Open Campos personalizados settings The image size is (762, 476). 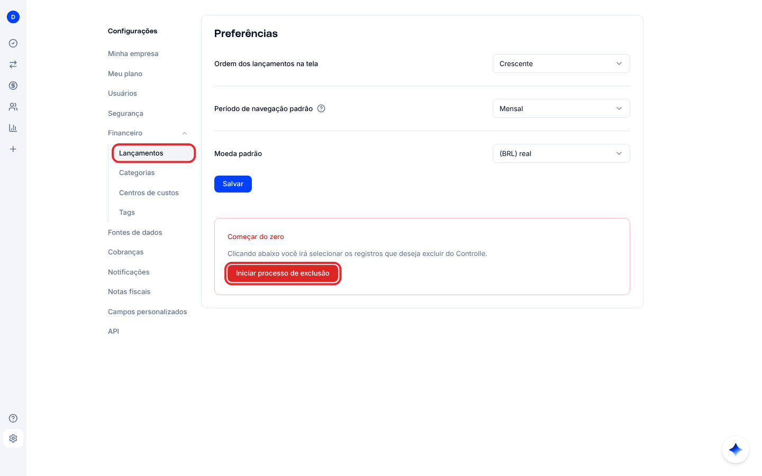point(148,312)
